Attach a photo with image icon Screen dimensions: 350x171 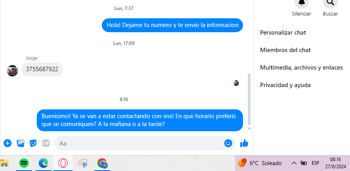coord(20,143)
